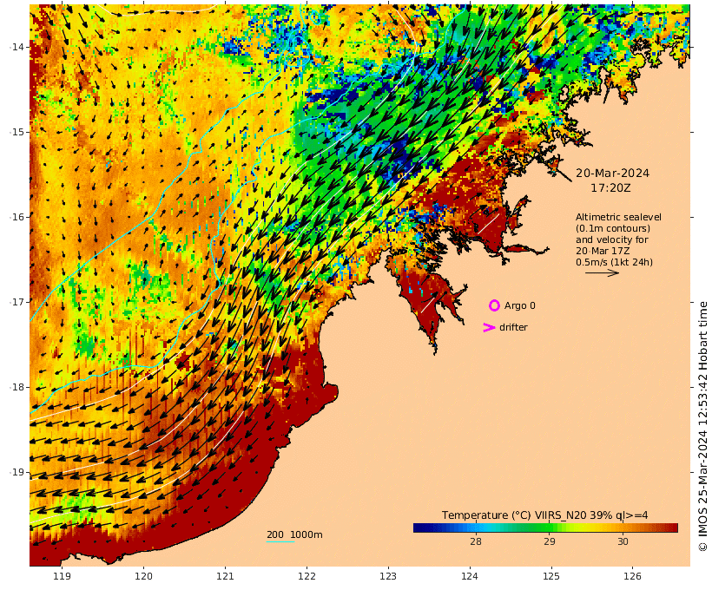Click the longitude axis label 119
The height and width of the screenshot is (590, 712).
click(63, 576)
